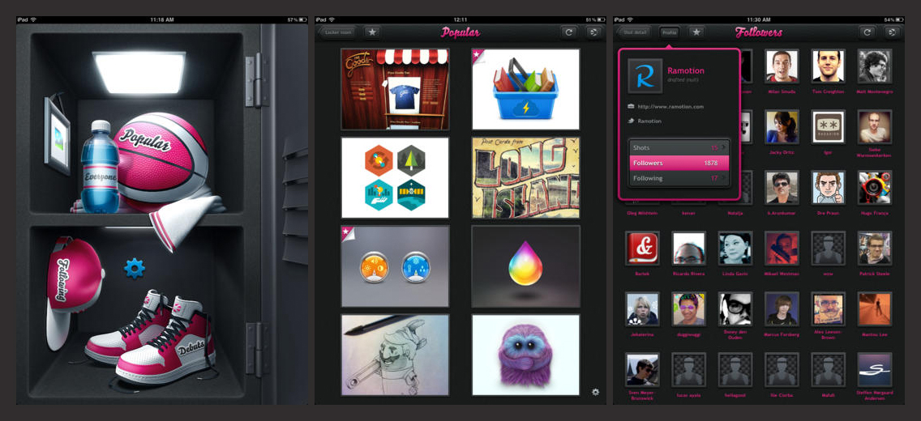View the purple furry monster shot
The width and height of the screenshot is (921, 421).
point(525,355)
